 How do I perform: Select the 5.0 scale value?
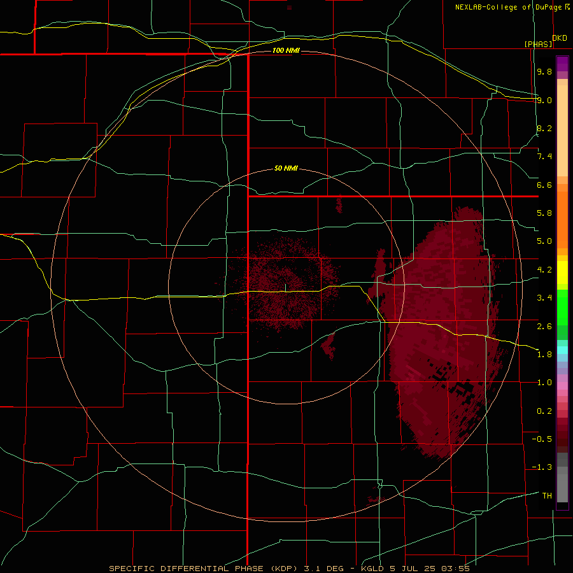click(x=544, y=241)
